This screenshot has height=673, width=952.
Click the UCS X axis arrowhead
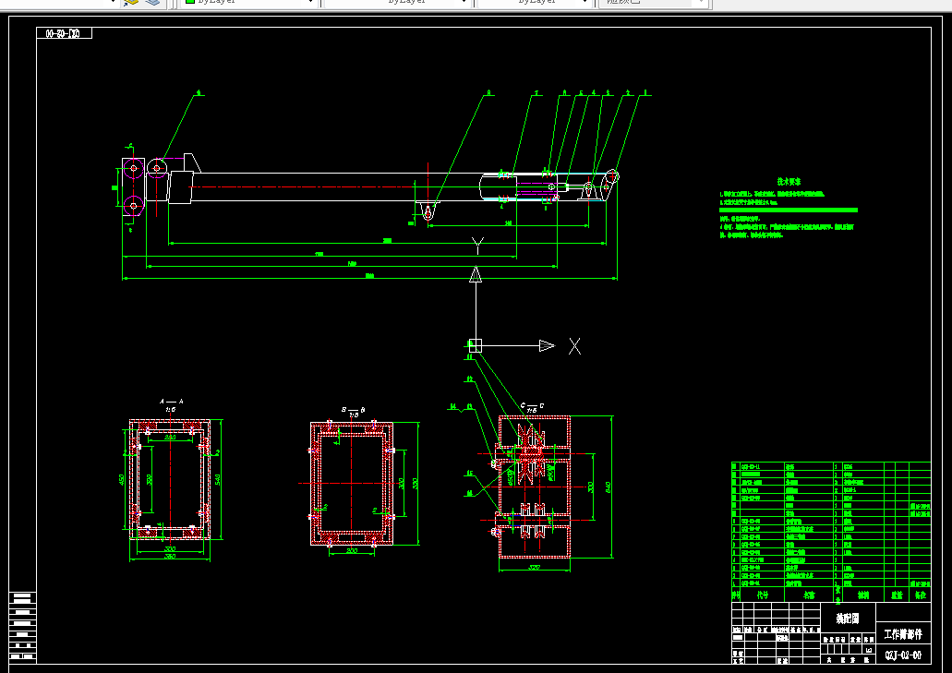point(547,346)
